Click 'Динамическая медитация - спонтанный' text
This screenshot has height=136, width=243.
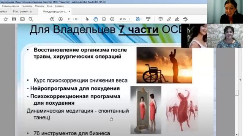point(78,111)
